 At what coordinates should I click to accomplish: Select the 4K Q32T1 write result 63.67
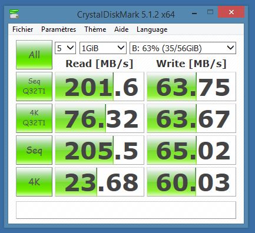click(191, 118)
